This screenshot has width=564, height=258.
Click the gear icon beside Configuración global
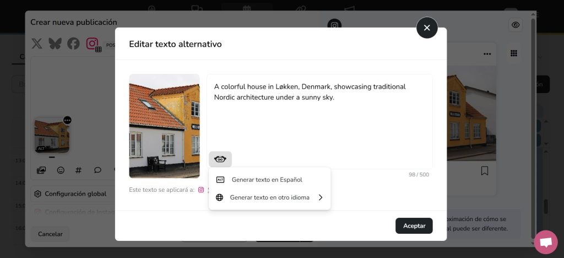point(38,194)
